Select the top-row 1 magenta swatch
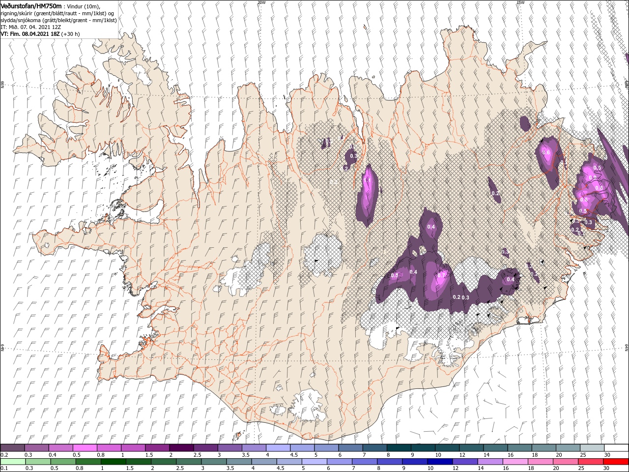The width and height of the screenshot is (629, 472). pos(133,448)
